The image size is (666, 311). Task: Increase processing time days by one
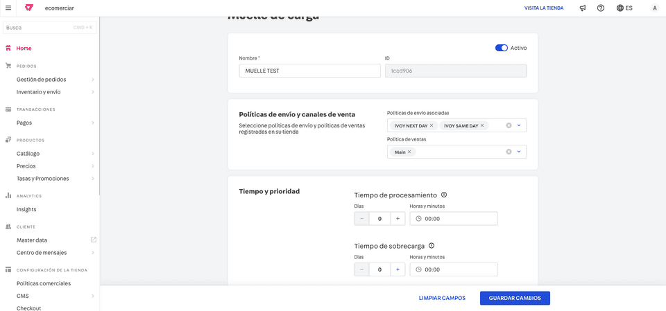pyautogui.click(x=398, y=219)
